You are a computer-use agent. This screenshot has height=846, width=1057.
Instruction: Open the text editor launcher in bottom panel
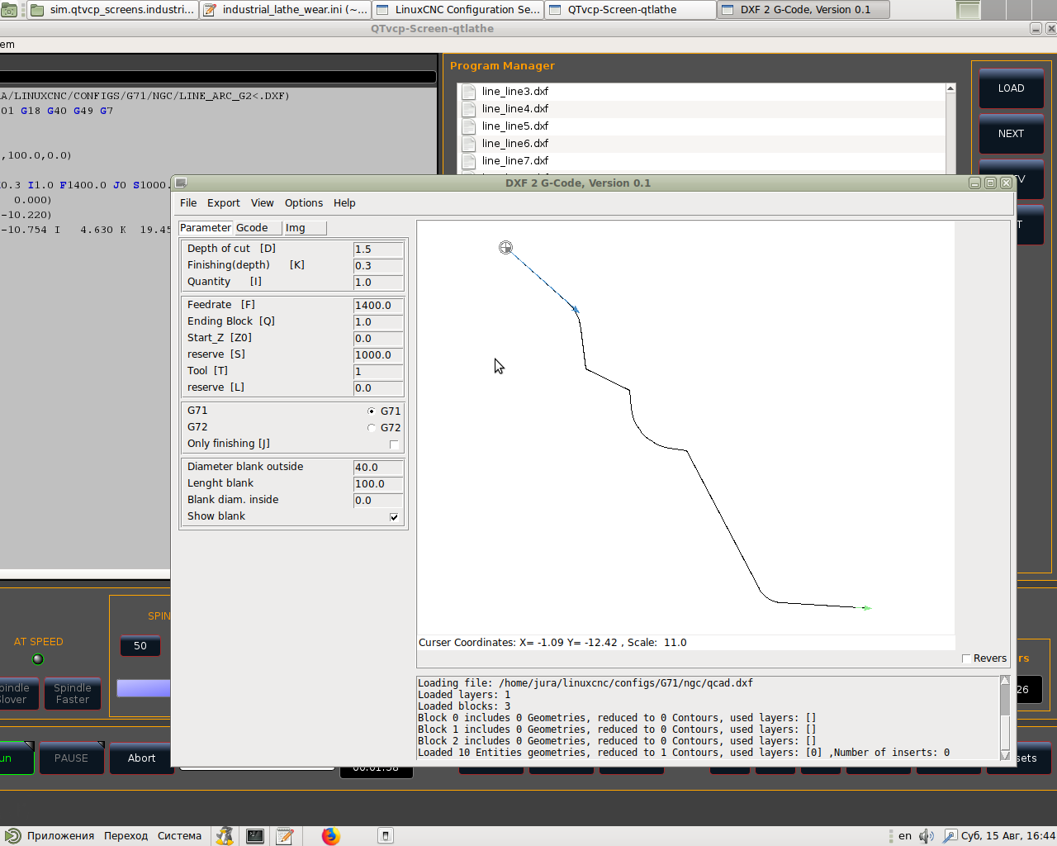coord(285,836)
